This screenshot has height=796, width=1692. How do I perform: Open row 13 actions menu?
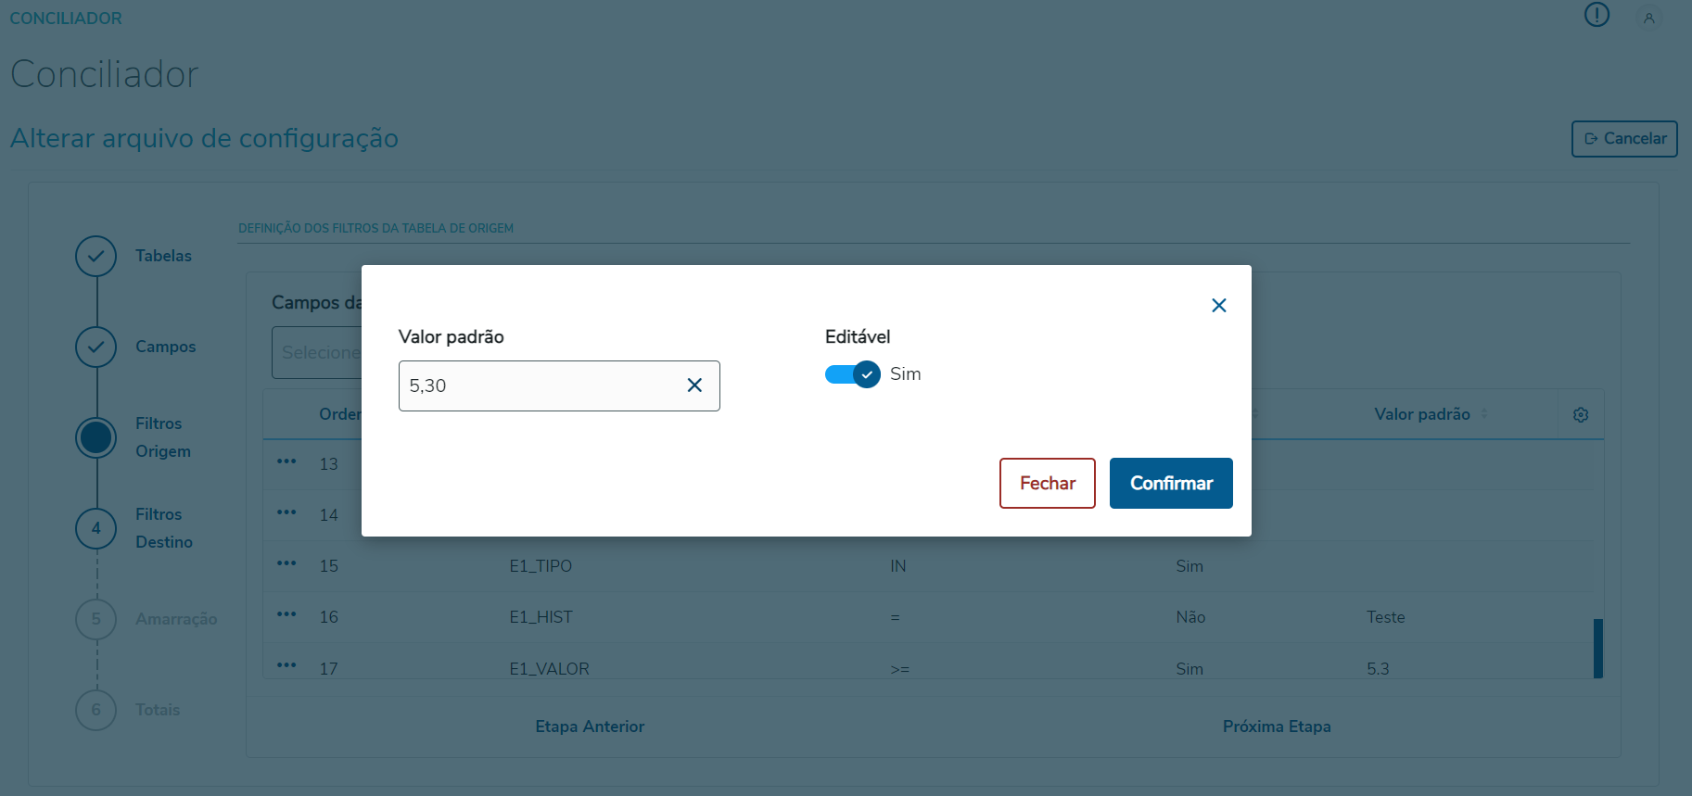(x=286, y=461)
